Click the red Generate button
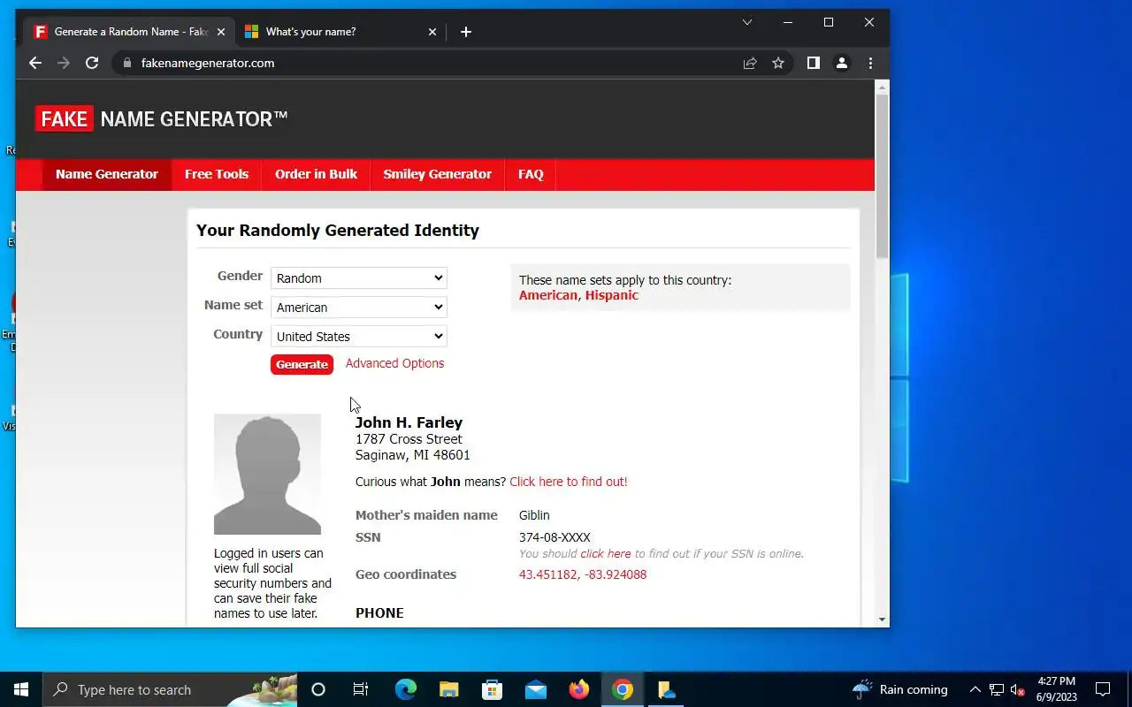 coord(302,364)
